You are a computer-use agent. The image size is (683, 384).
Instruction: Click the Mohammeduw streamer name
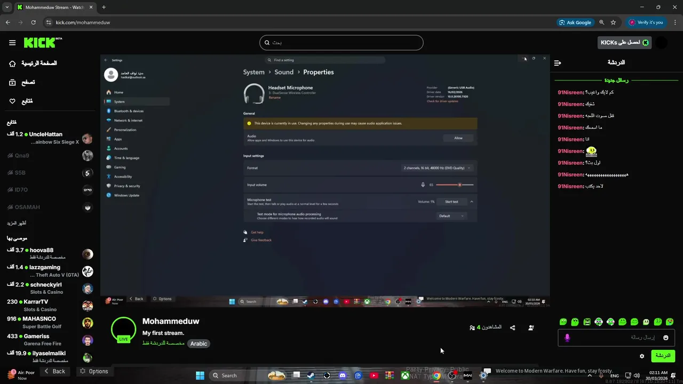[x=171, y=321]
